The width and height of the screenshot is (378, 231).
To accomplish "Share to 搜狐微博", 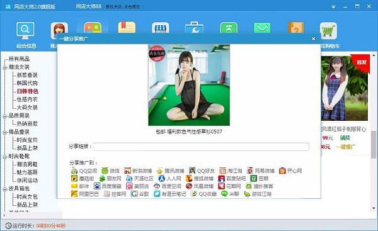I will point(199,179).
